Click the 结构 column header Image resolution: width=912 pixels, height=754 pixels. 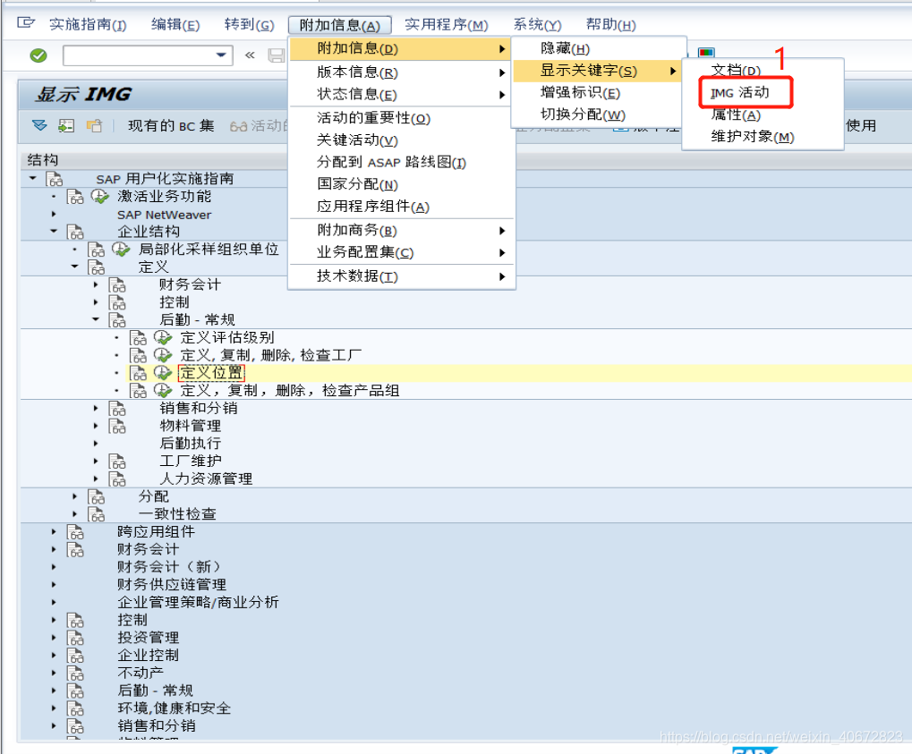click(42, 160)
